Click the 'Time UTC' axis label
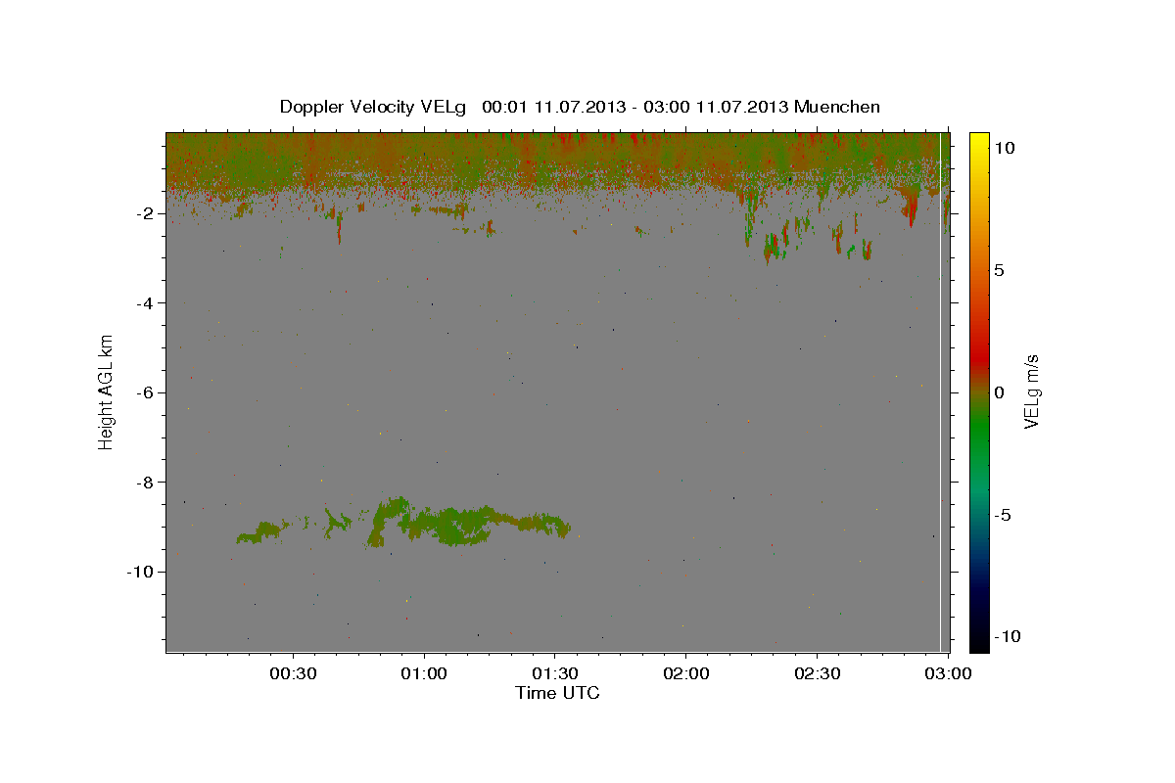 point(557,693)
